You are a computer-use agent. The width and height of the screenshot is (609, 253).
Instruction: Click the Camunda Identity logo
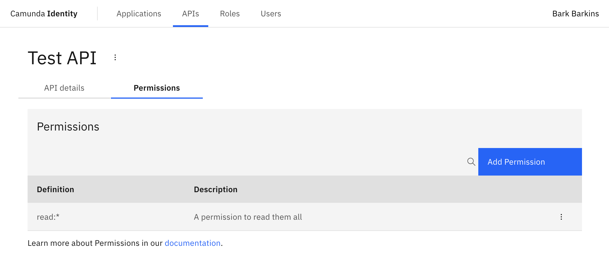pos(44,13)
